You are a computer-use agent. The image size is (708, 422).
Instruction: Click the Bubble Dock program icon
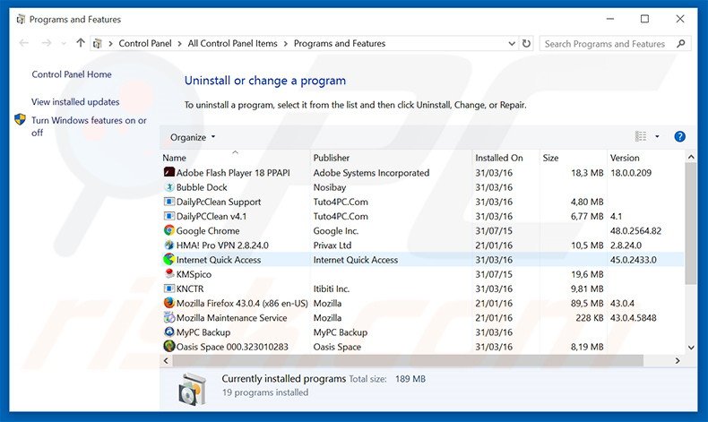point(168,187)
